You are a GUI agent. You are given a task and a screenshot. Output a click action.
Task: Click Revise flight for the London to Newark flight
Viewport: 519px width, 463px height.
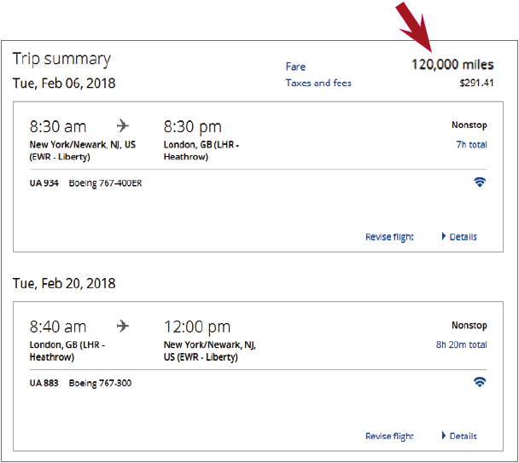click(x=389, y=436)
